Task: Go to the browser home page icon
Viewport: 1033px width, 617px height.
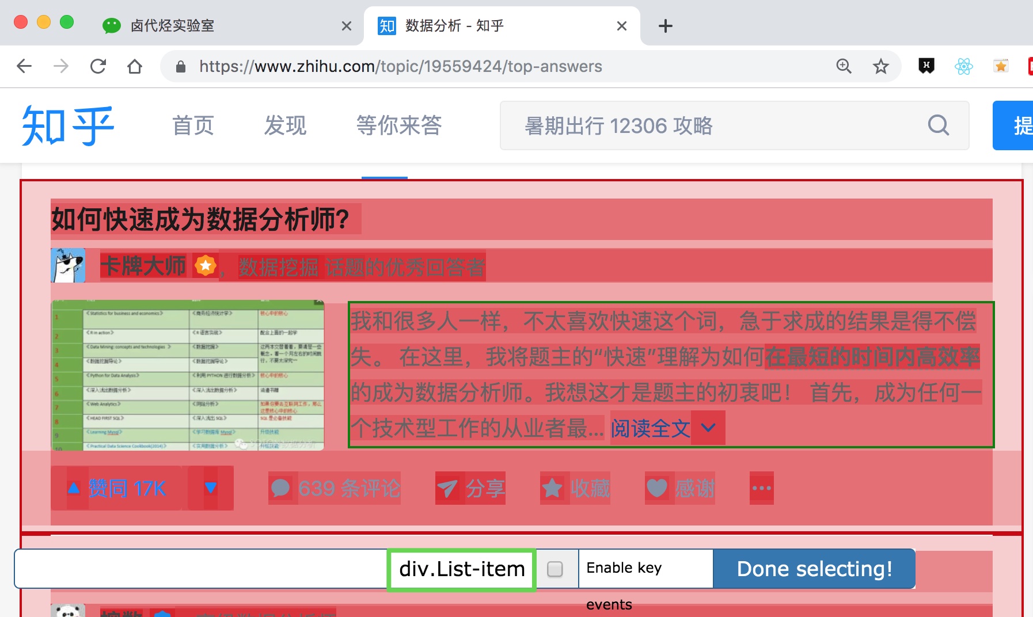Action: point(135,66)
